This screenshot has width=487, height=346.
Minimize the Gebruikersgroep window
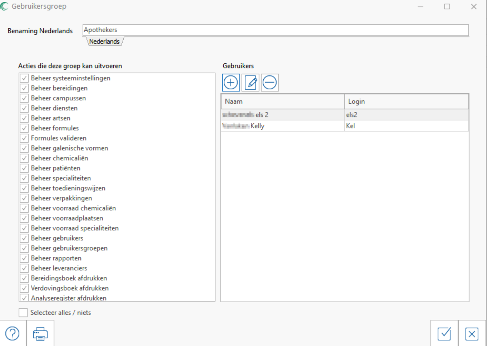tap(420, 7)
